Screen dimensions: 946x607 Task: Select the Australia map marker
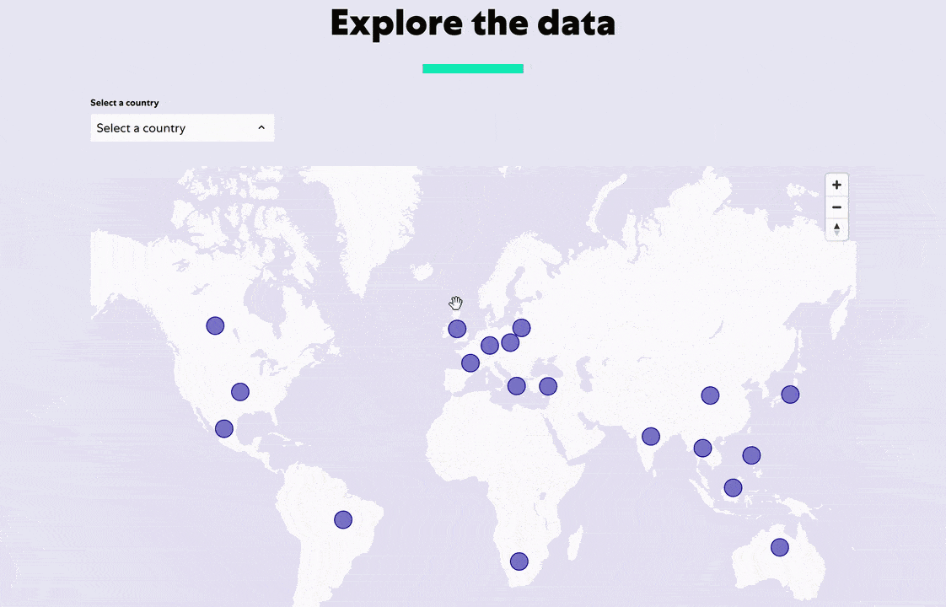click(779, 547)
